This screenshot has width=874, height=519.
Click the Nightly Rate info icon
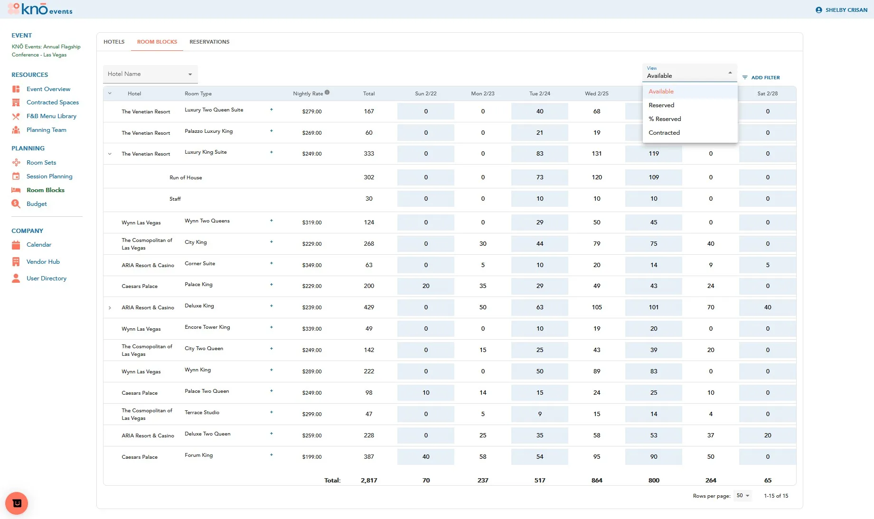point(327,93)
